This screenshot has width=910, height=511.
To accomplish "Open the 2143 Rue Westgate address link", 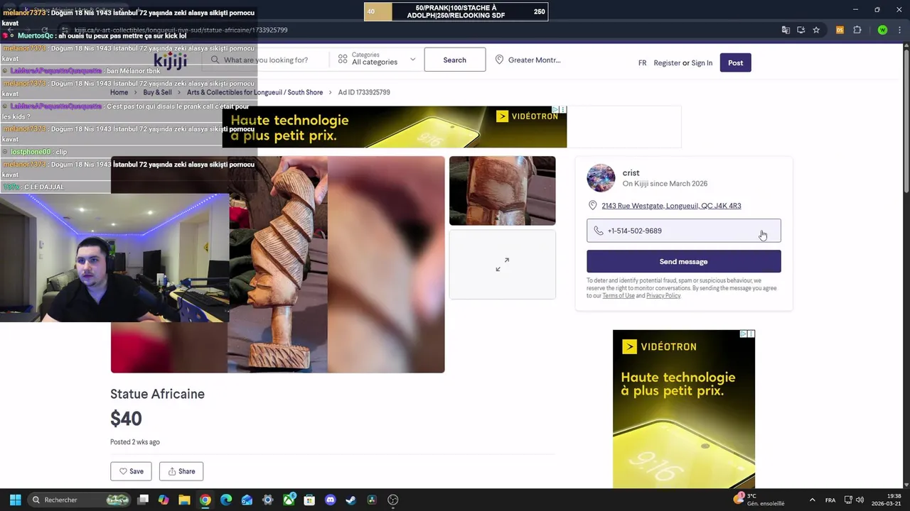I will (671, 206).
